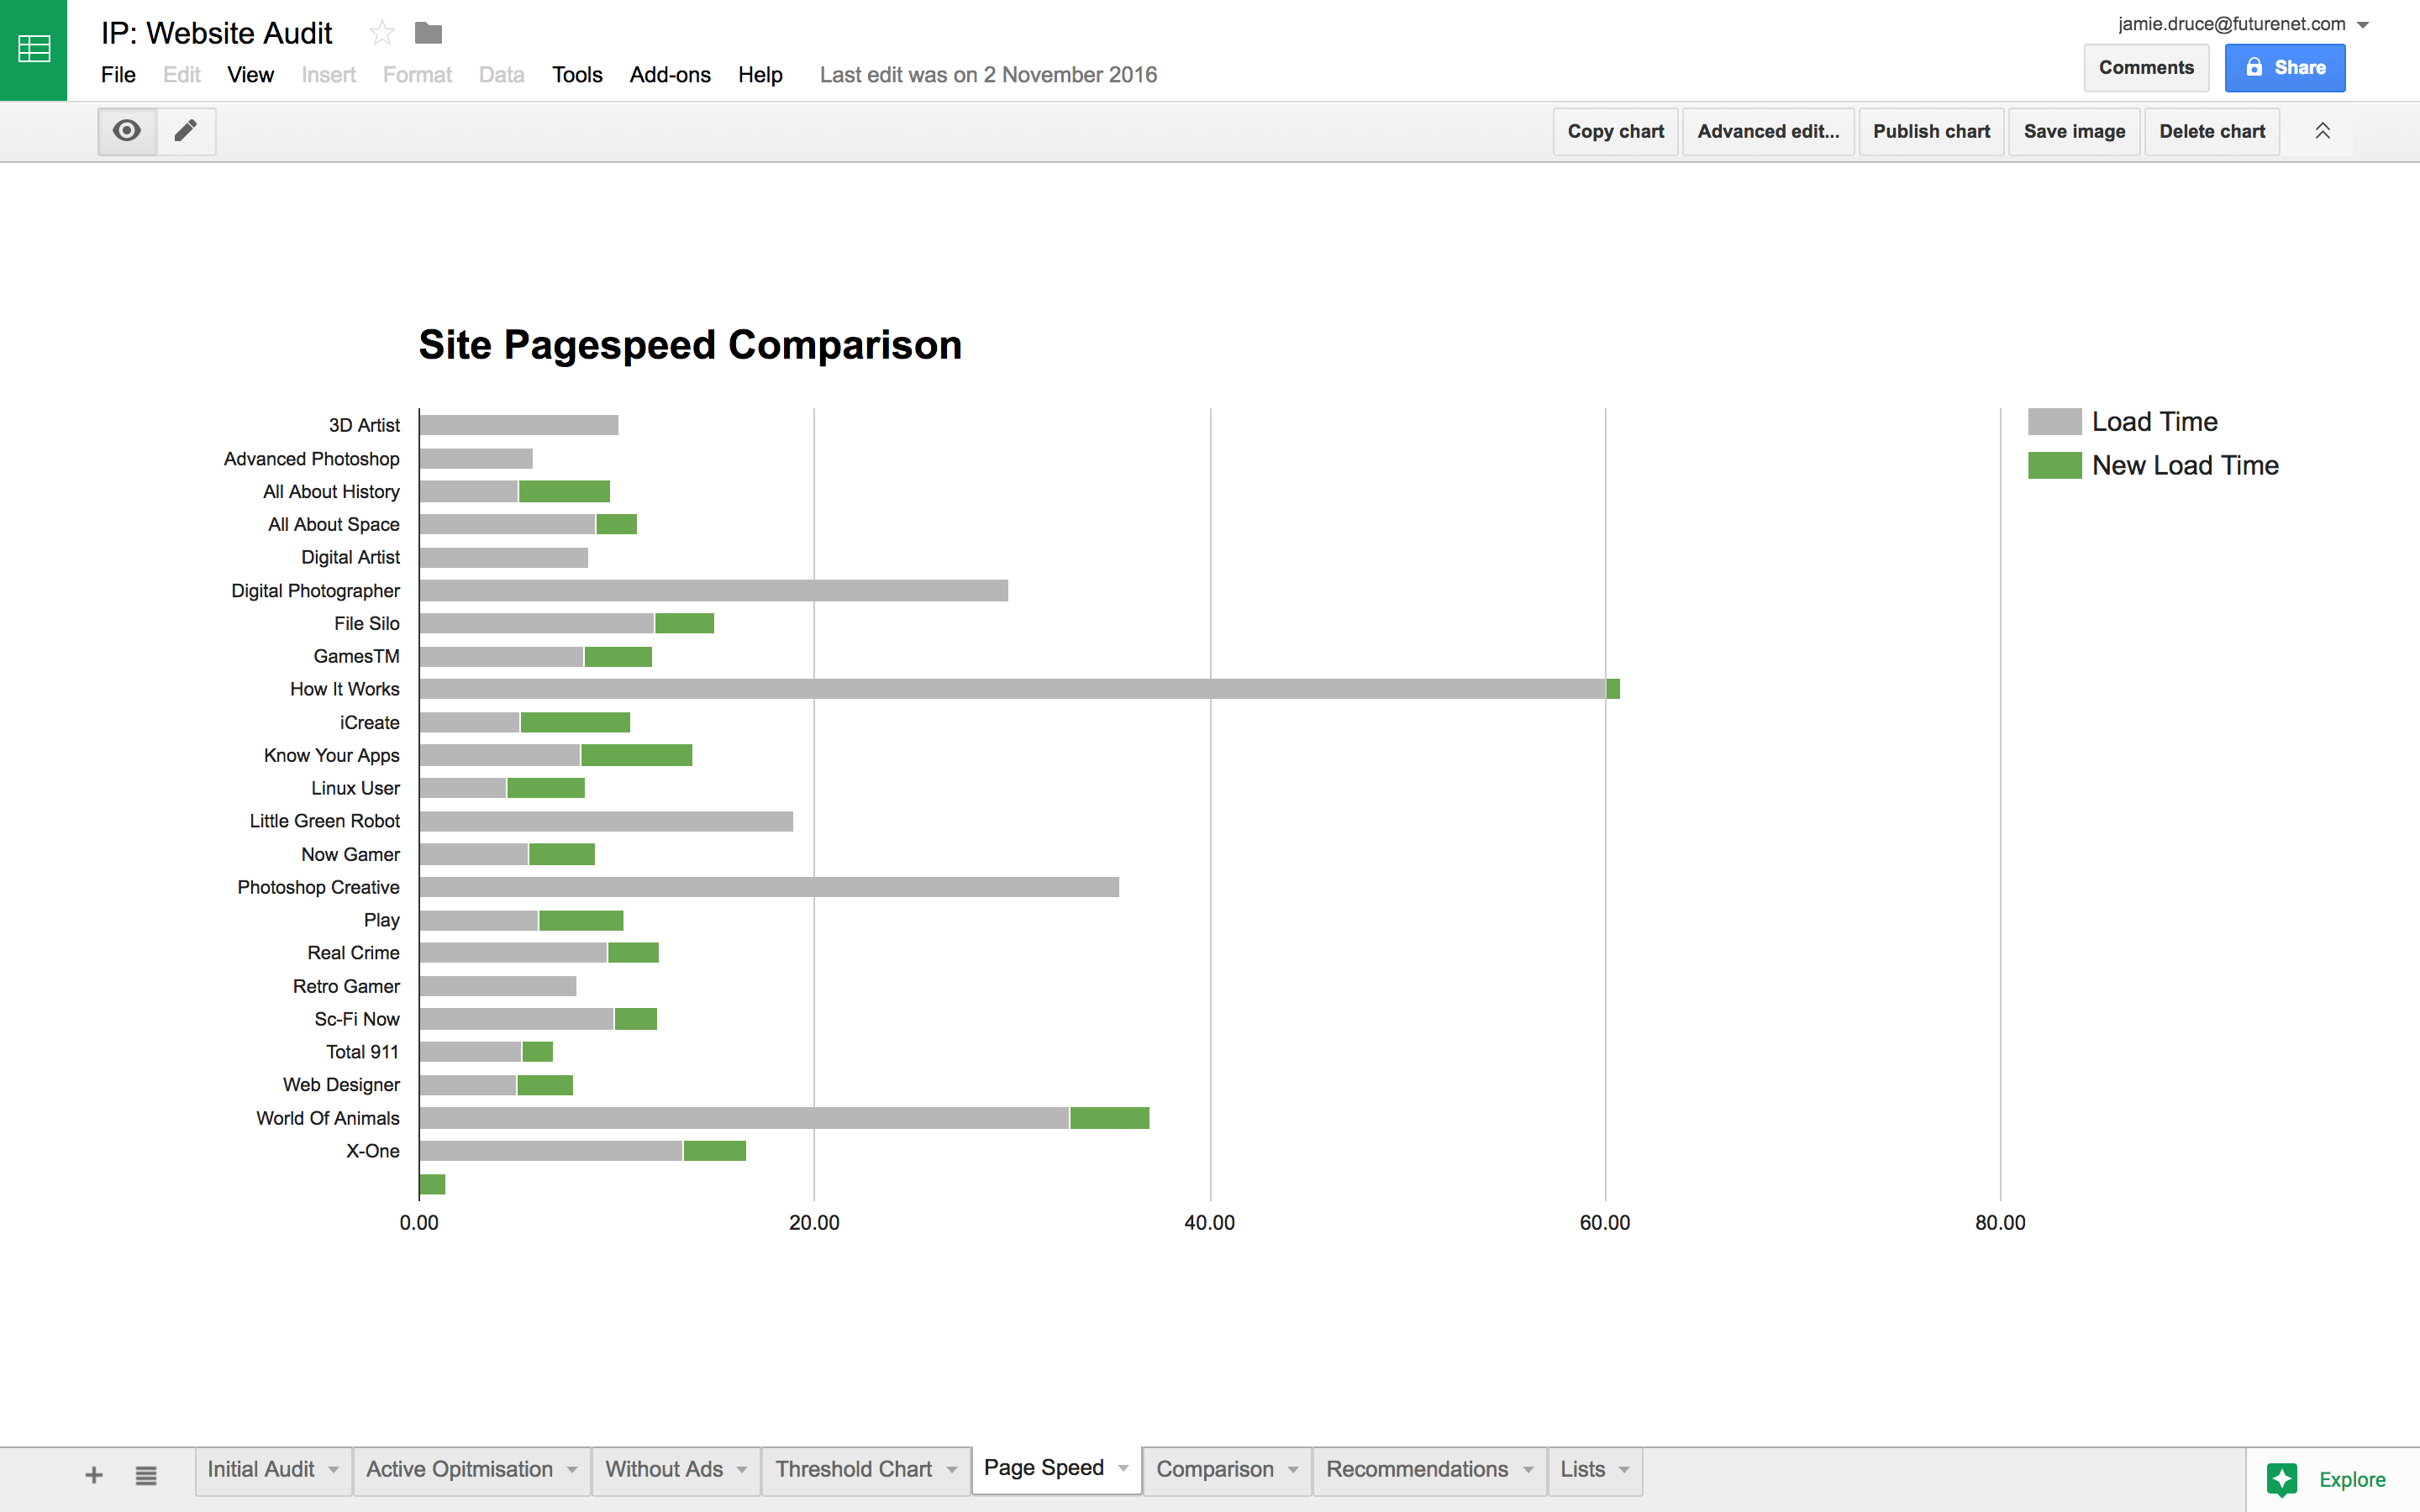The width and height of the screenshot is (2420, 1512).
Task: Open the Tools menu
Action: tap(577, 75)
